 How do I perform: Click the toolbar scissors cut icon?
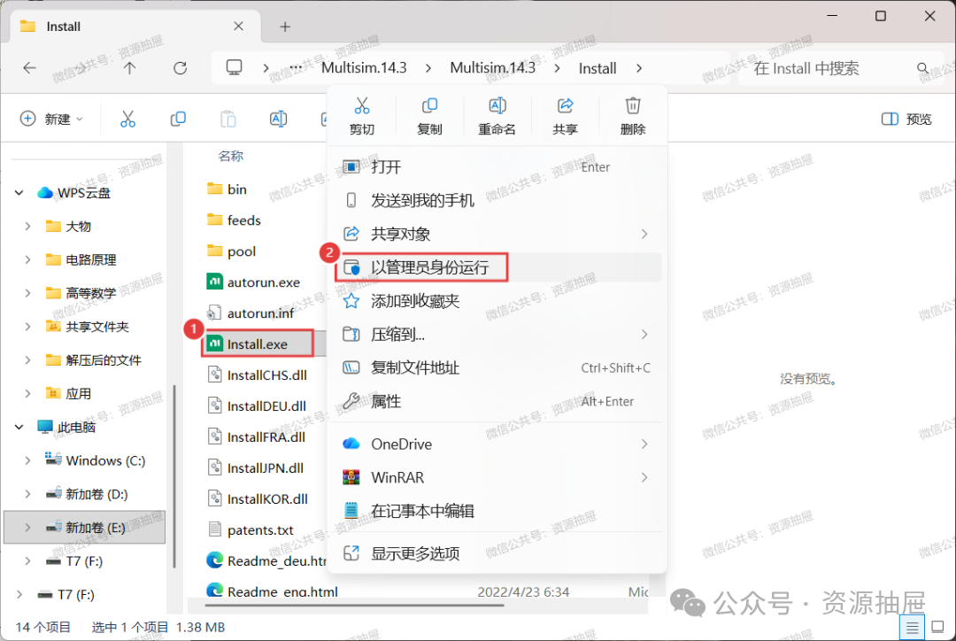(127, 119)
